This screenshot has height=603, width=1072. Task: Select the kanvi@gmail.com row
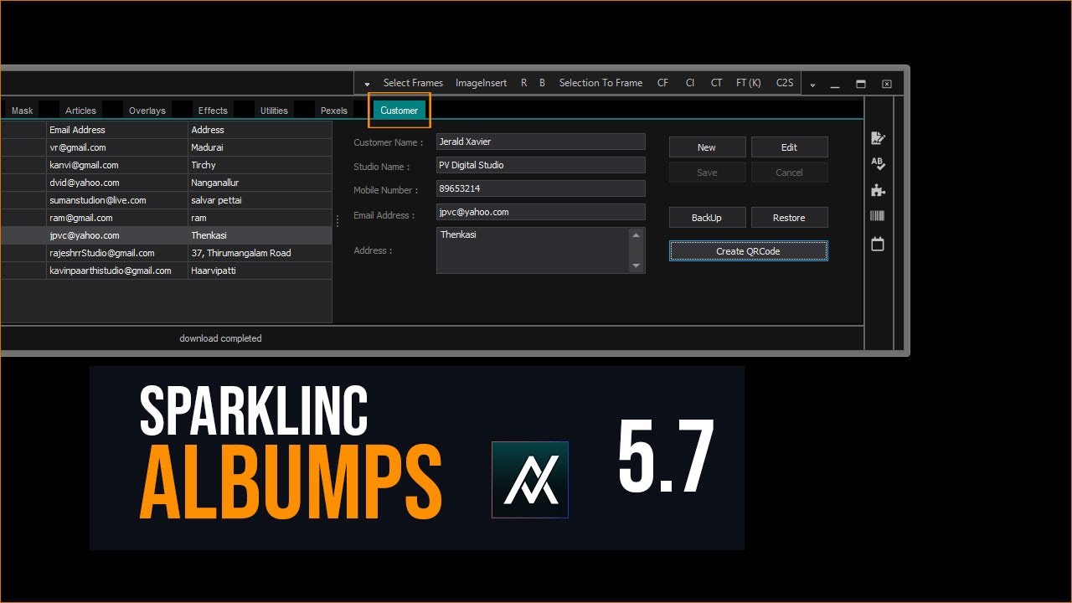pyautogui.click(x=166, y=165)
